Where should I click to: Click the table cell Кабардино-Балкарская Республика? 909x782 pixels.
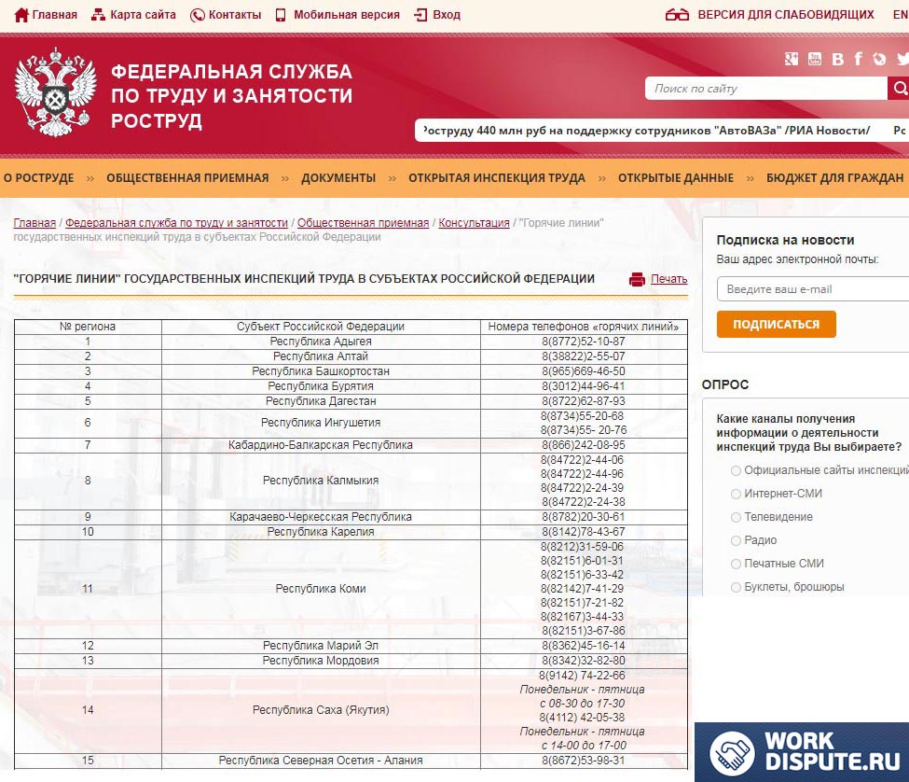pos(321,445)
